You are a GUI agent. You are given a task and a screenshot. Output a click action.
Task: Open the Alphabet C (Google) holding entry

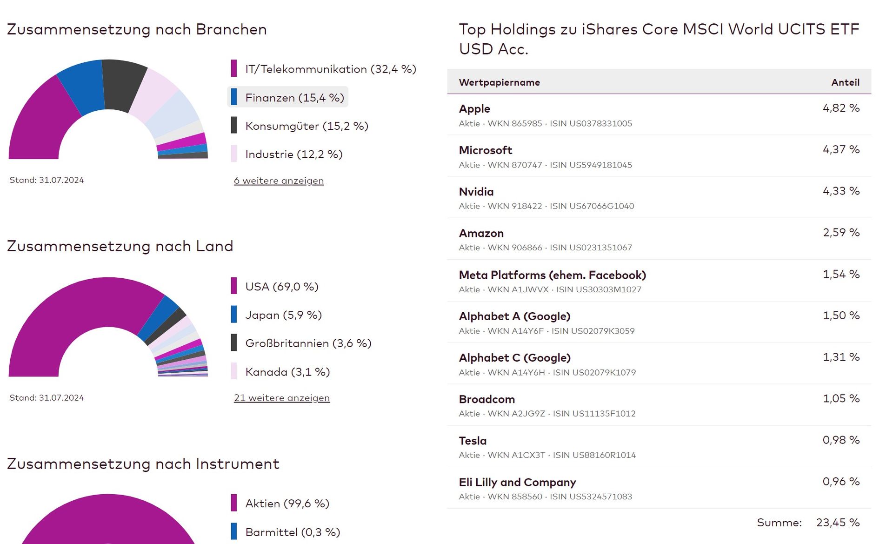tap(514, 358)
